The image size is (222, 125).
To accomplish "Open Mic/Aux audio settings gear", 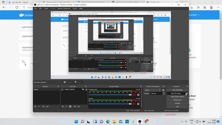I will (138, 104).
